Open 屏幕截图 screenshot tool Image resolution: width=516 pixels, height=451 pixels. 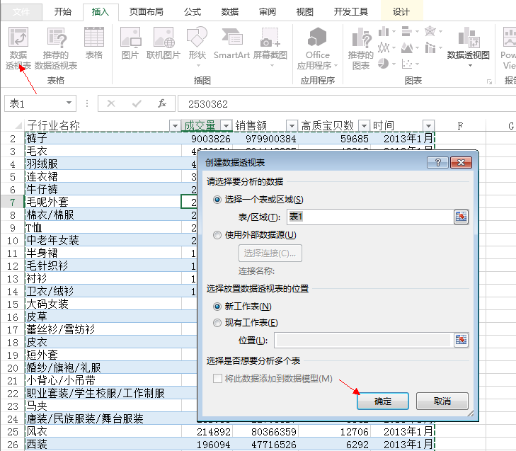click(270, 47)
